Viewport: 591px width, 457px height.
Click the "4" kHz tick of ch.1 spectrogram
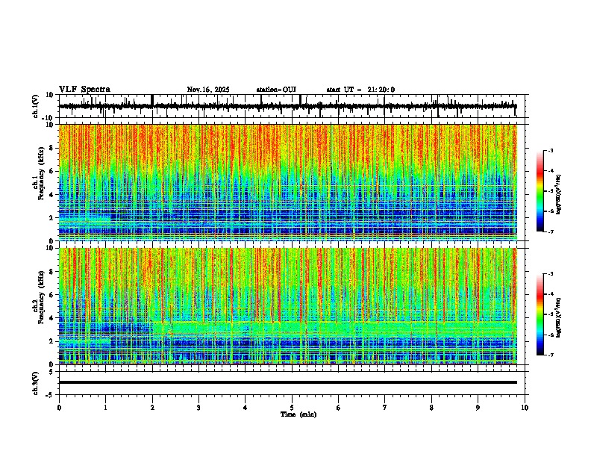tap(51, 195)
